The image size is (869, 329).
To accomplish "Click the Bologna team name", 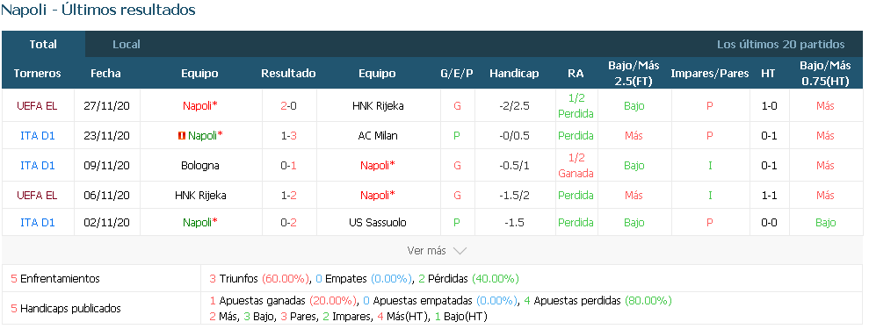I will (x=199, y=165).
